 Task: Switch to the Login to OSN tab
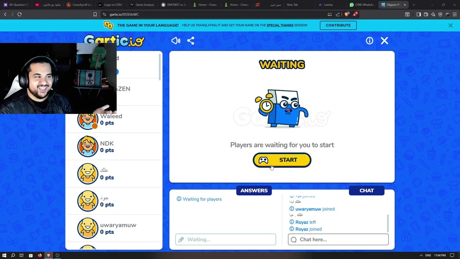click(x=111, y=5)
